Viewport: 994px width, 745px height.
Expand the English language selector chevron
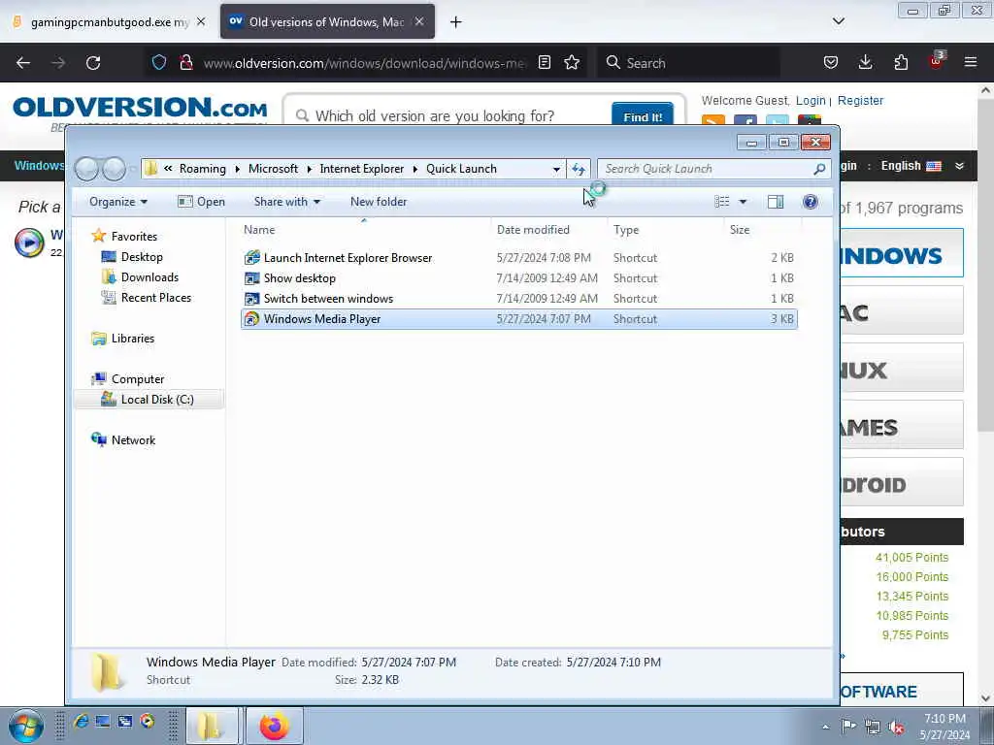click(959, 166)
